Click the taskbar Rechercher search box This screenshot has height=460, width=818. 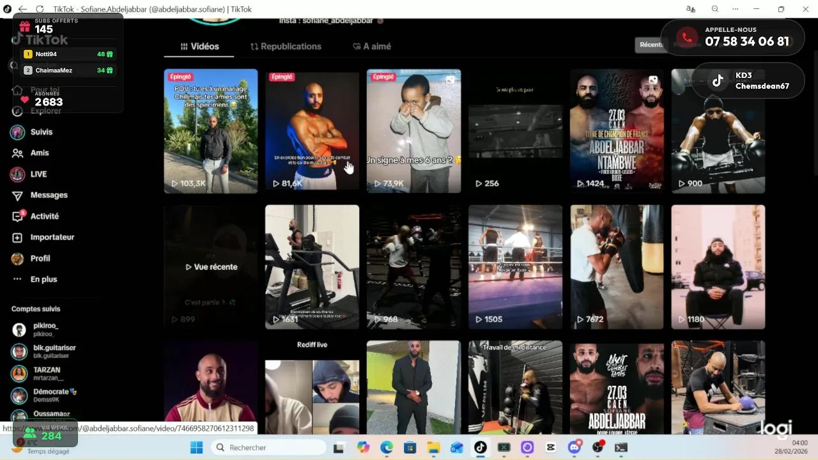point(268,447)
